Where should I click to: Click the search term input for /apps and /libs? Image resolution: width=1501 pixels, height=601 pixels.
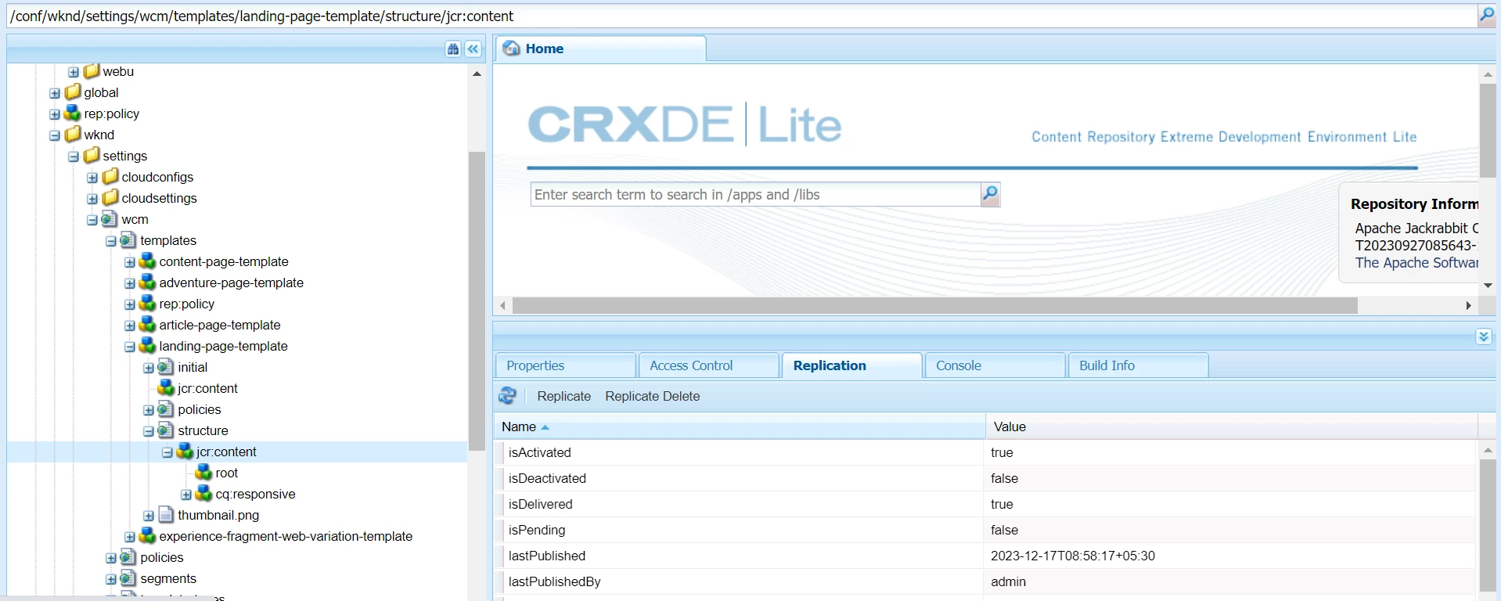click(x=755, y=195)
